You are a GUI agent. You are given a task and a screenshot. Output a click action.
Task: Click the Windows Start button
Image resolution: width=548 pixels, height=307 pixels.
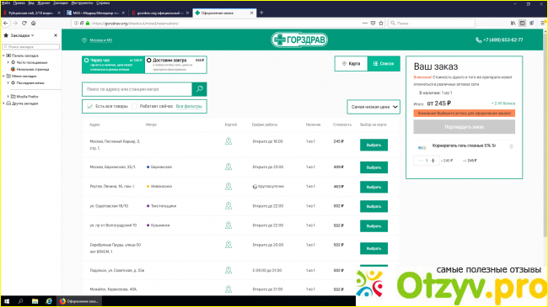click(x=6, y=301)
